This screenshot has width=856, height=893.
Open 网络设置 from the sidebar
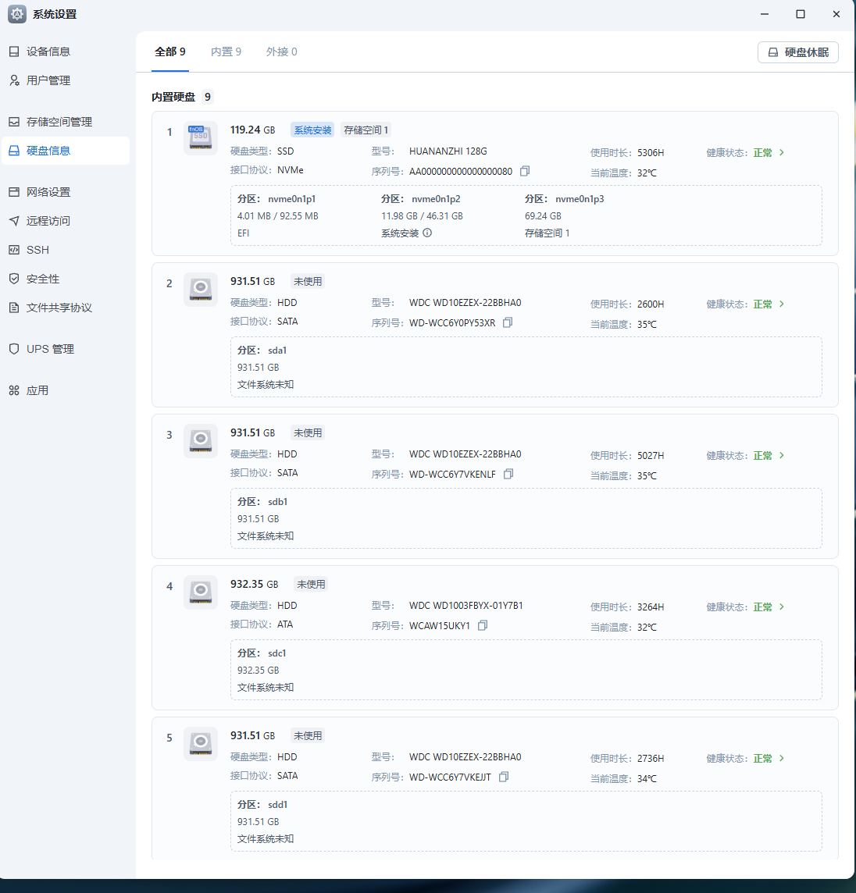[48, 192]
